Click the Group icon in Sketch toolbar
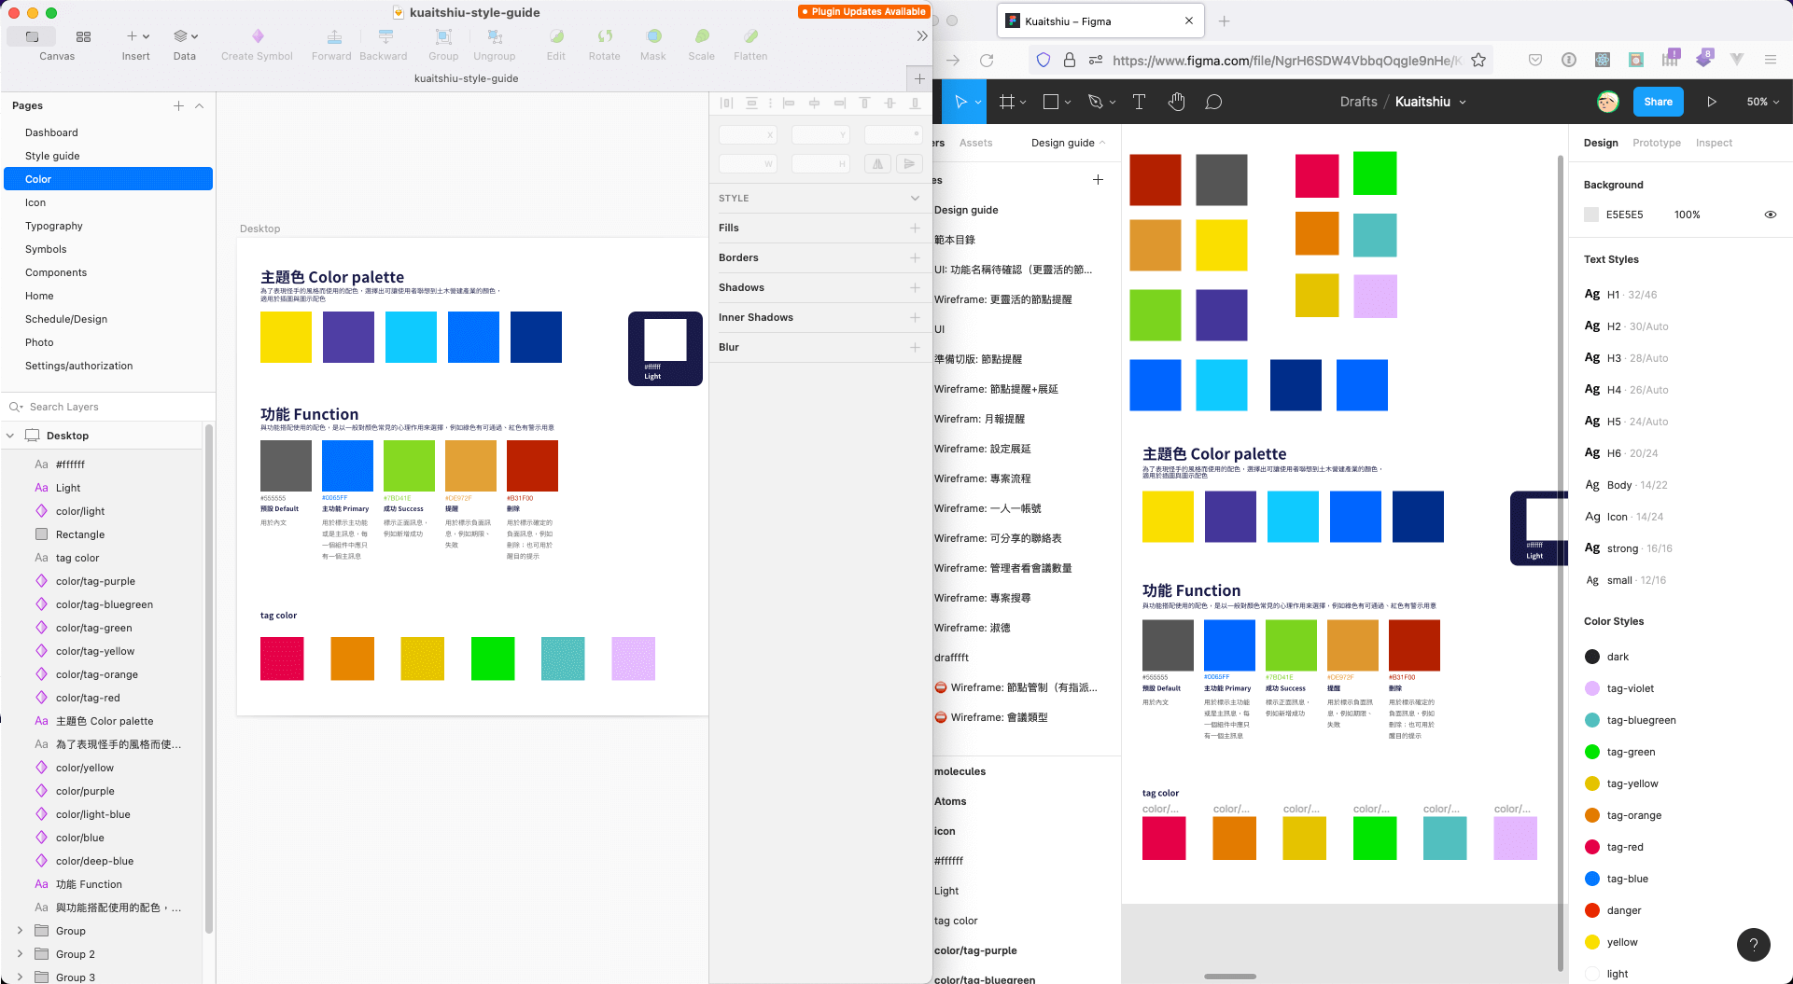Viewport: 1793px width, 984px height. (444, 36)
